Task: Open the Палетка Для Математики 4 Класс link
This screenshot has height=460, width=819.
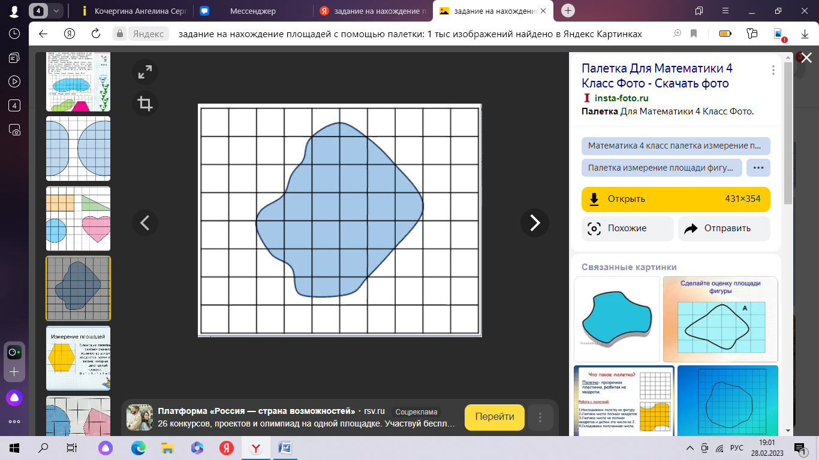Action: [657, 75]
